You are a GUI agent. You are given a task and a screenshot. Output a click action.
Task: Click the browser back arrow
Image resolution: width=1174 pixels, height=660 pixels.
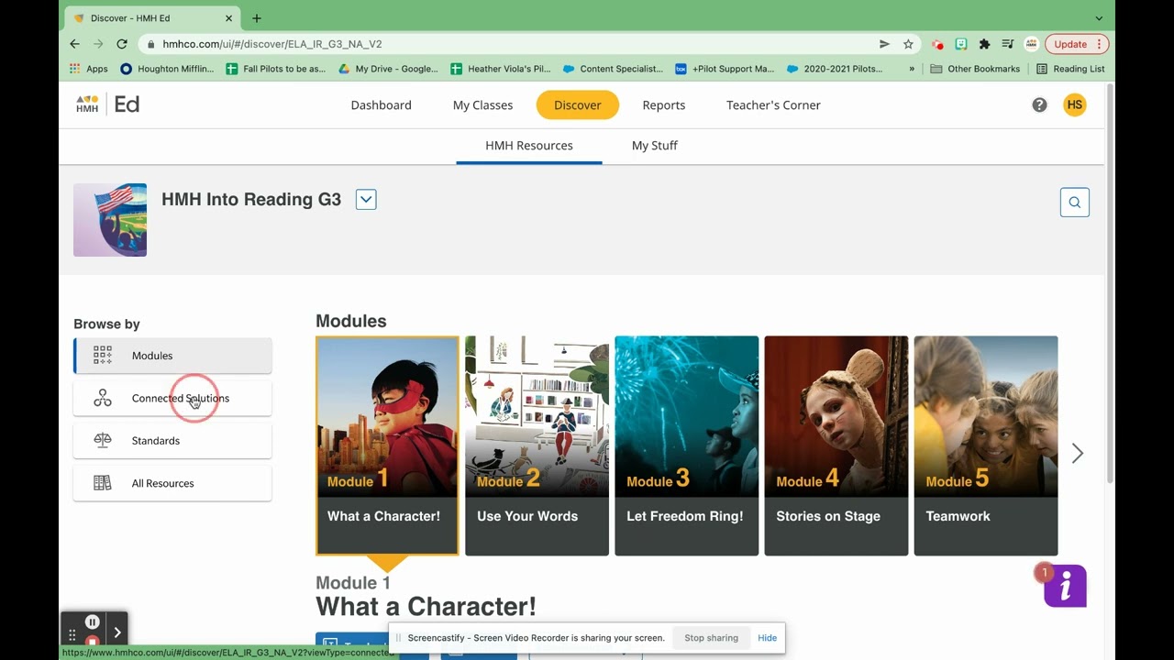[75, 44]
